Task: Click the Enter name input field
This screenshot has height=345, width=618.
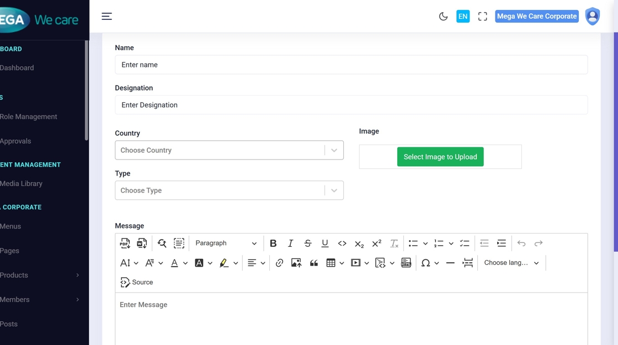Action: click(351, 65)
